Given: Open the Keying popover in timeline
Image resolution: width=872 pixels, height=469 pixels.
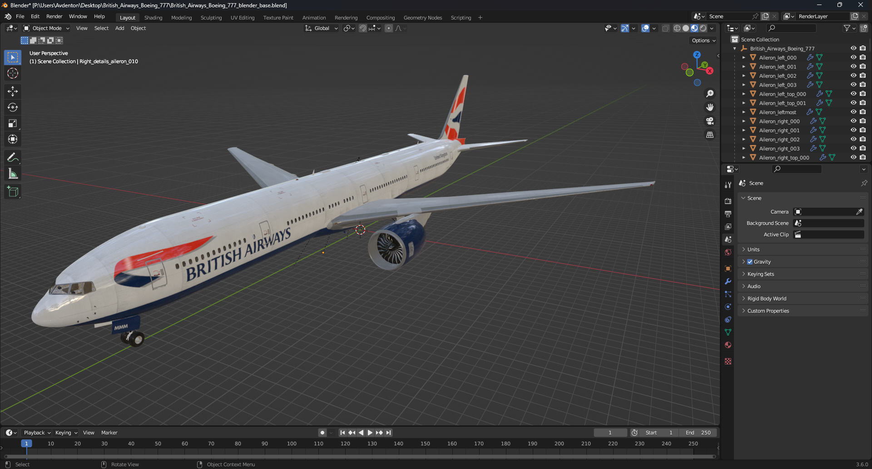Looking at the screenshot, I should click(66, 433).
